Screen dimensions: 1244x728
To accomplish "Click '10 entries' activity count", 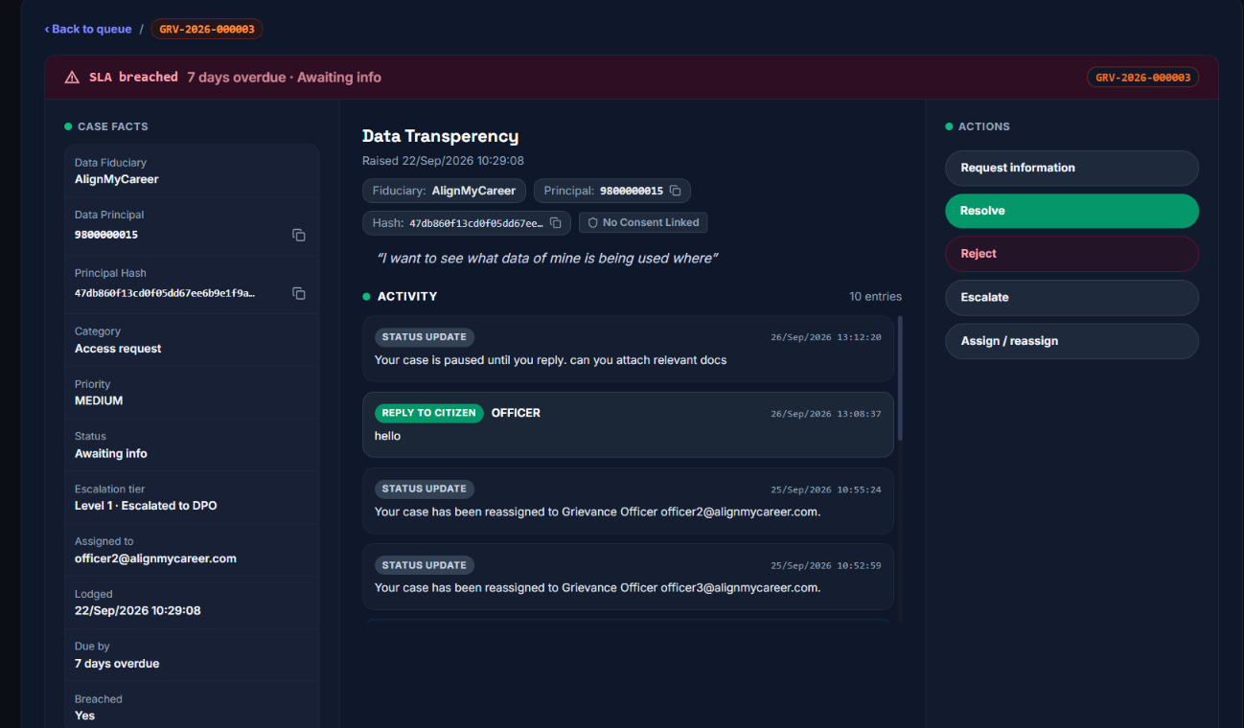I will (x=875, y=297).
